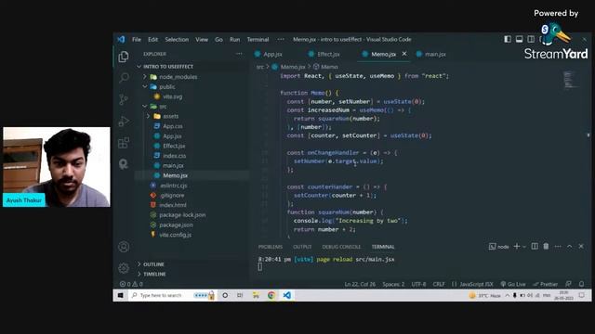Open the new terminal launch profile dropdown
The width and height of the screenshot is (595, 334).
pyautogui.click(x=524, y=247)
